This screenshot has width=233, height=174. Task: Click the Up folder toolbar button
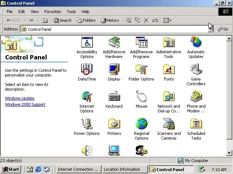click(x=44, y=20)
